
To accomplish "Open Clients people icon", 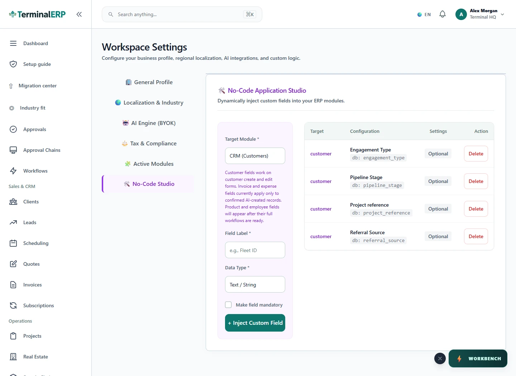I will pyautogui.click(x=13, y=202).
